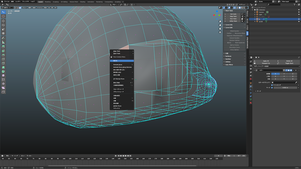Screen dimensions: 301x169
Task: Toggle camera view icon in viewport
Action: click(220, 29)
